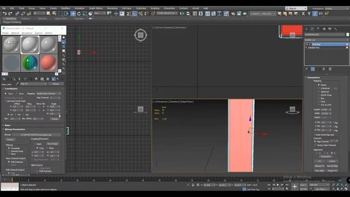The height and width of the screenshot is (197, 350).
Task: Open Material Editor Navigation menu
Action: (x=27, y=33)
